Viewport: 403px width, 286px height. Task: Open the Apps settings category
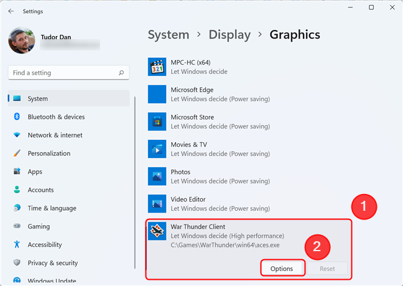[68, 172]
